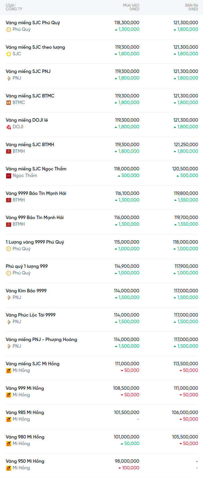The image size is (203, 478).
Task: Select Vàng Phúc Lộc Tài 9999 title
Action: 31,315
